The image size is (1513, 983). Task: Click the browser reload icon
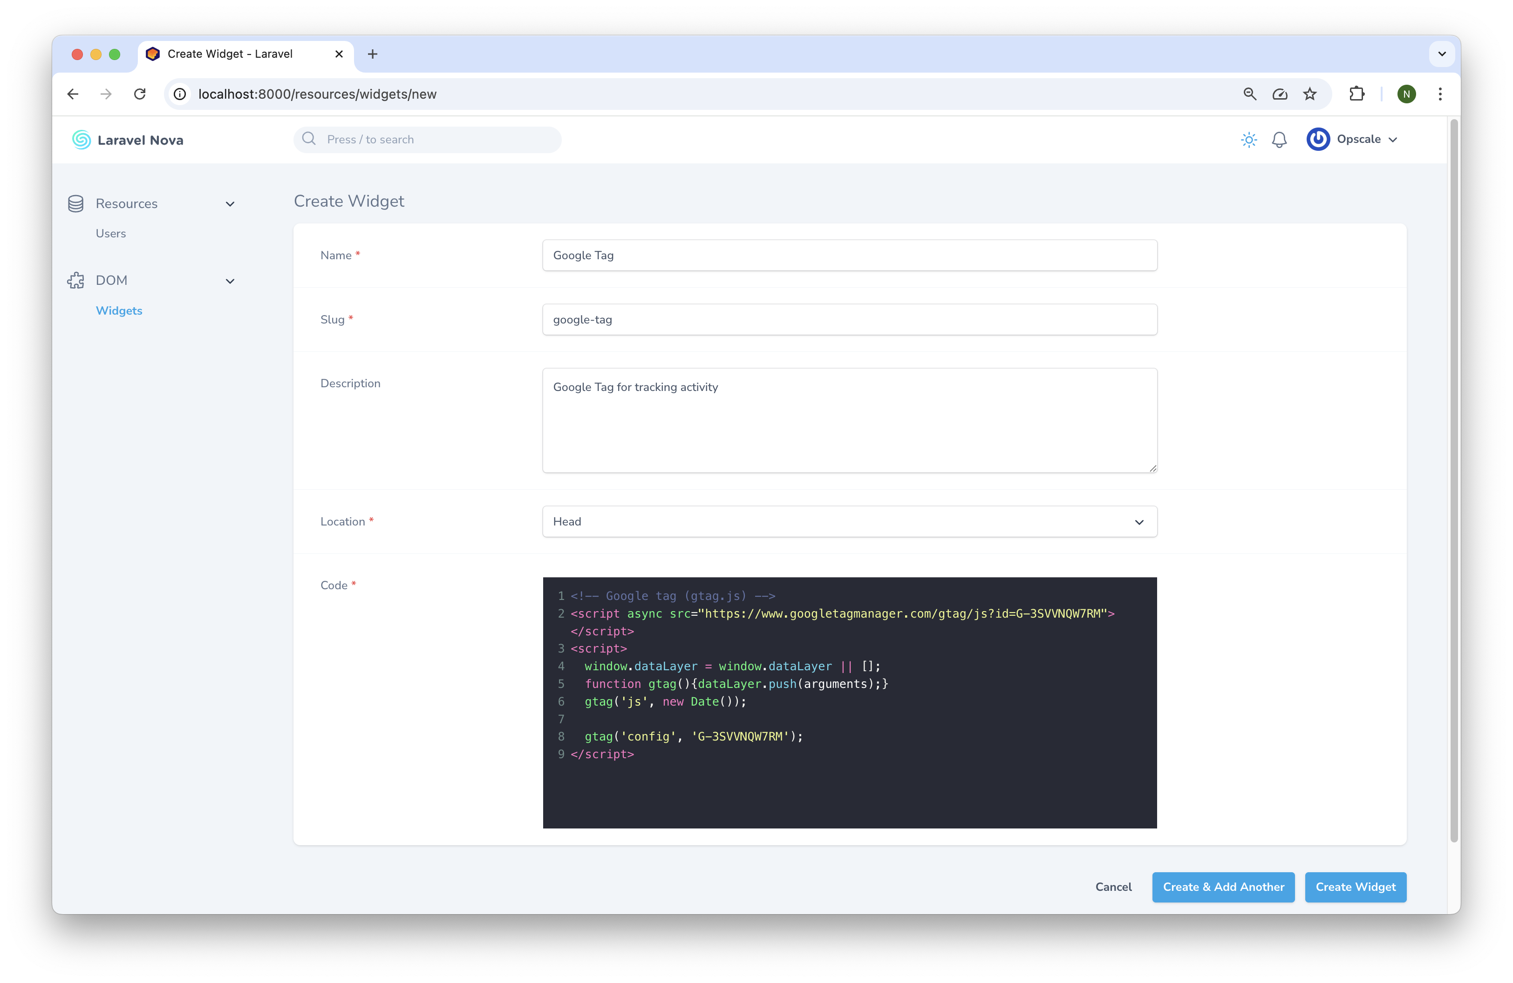140,94
